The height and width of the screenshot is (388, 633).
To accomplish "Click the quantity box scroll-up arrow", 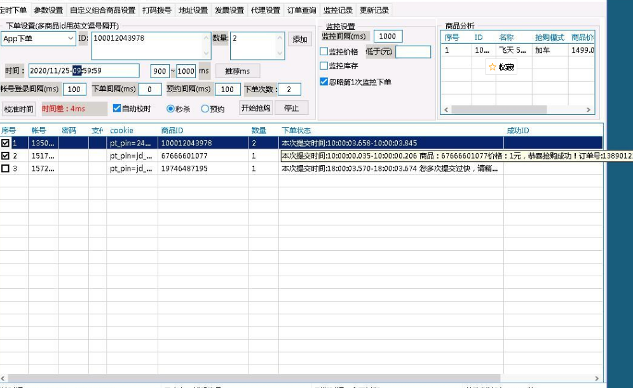I will [x=280, y=38].
